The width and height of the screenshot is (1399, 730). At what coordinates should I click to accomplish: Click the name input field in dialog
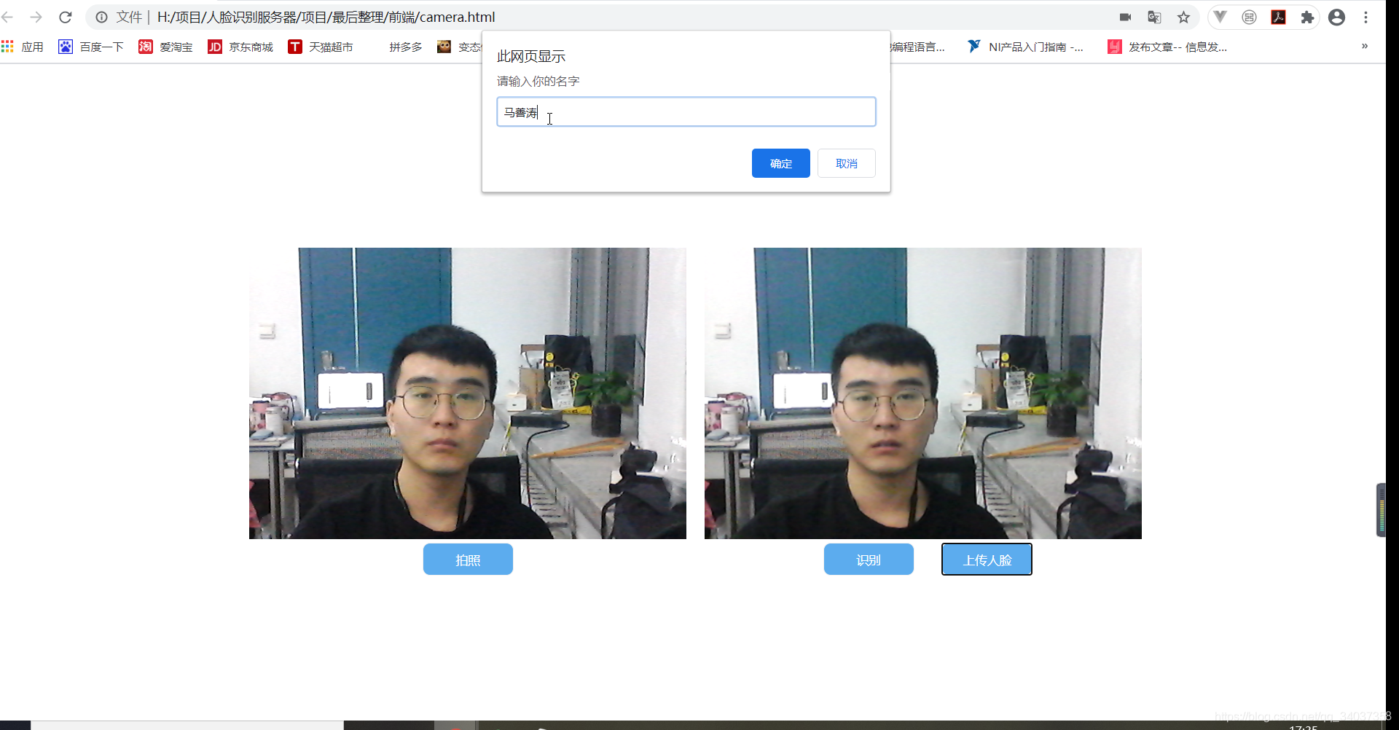[x=686, y=112]
